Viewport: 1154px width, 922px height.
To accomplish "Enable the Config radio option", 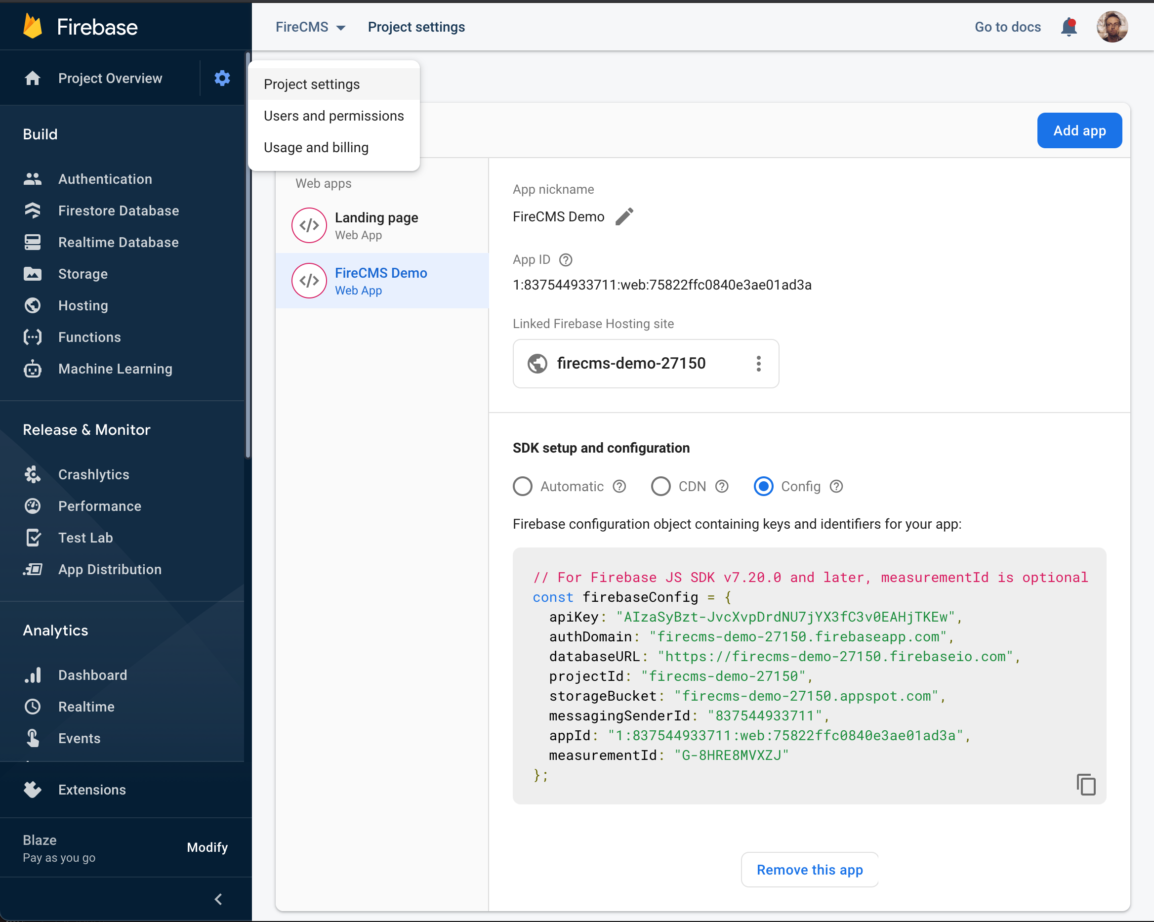I will coord(763,486).
